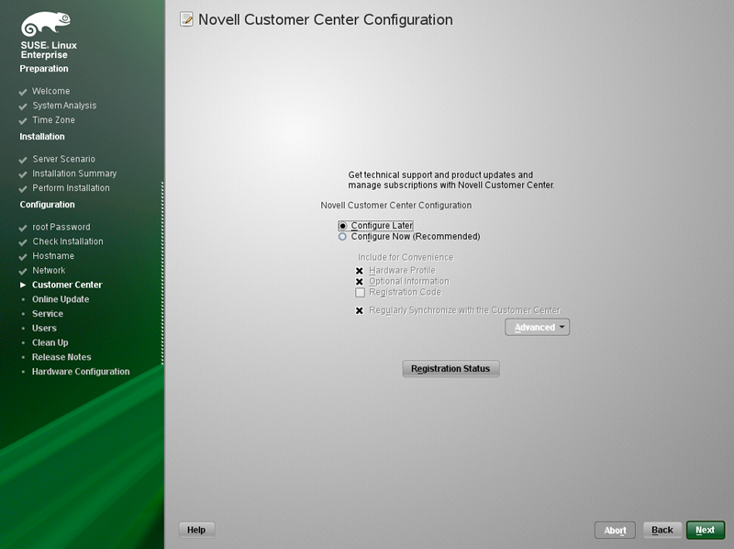Click Next to continue
Viewport: 734px width, 549px height.
tap(705, 531)
